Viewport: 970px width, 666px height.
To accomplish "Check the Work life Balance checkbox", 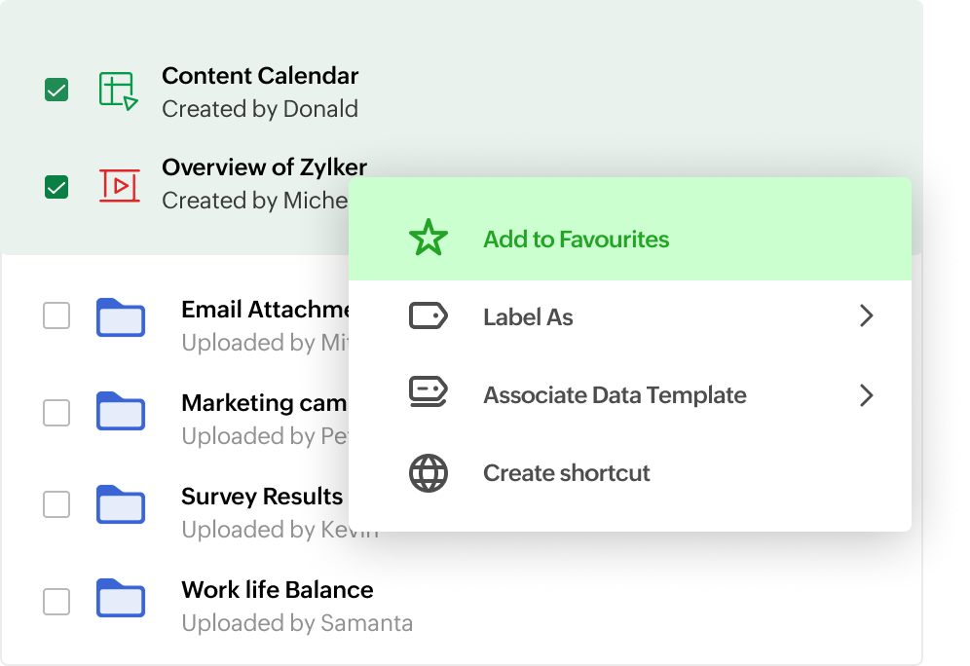I will click(x=56, y=602).
